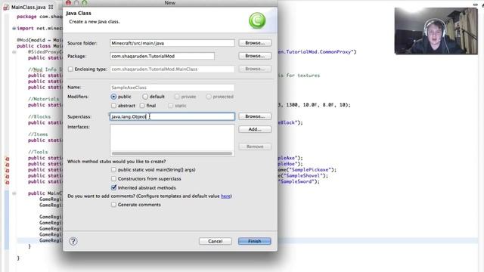Check Constructors from superclass option
Image resolution: width=484 pixels, height=272 pixels.
pyautogui.click(x=113, y=178)
